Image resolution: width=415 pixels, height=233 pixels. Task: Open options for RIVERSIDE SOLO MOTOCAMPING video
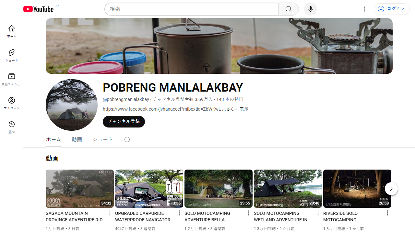387,213
